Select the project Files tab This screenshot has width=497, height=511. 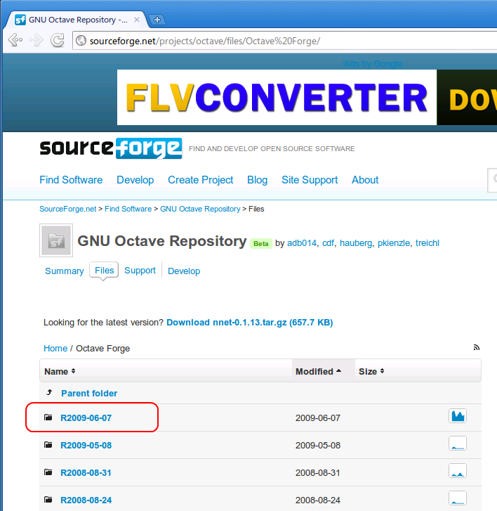click(104, 271)
